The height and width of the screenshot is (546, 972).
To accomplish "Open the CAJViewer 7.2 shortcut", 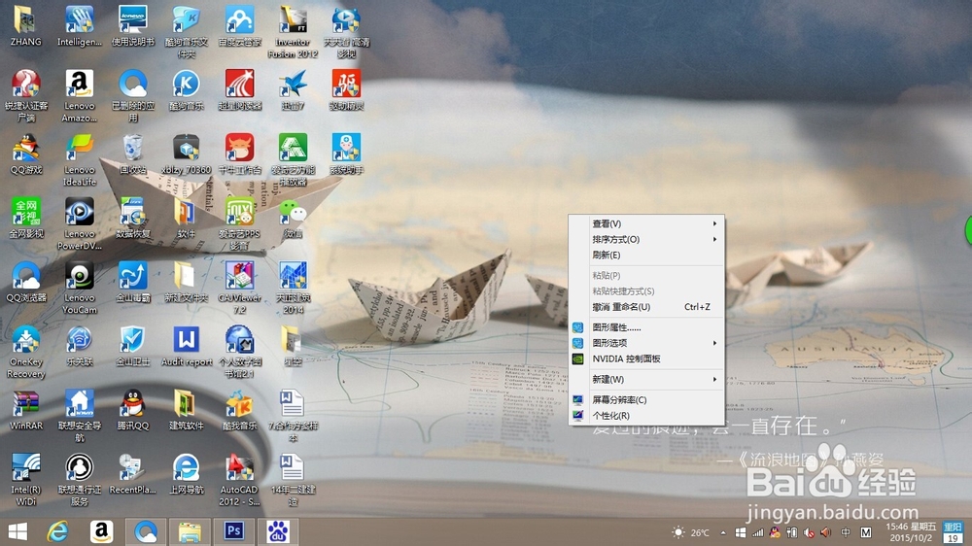I will click(x=239, y=288).
